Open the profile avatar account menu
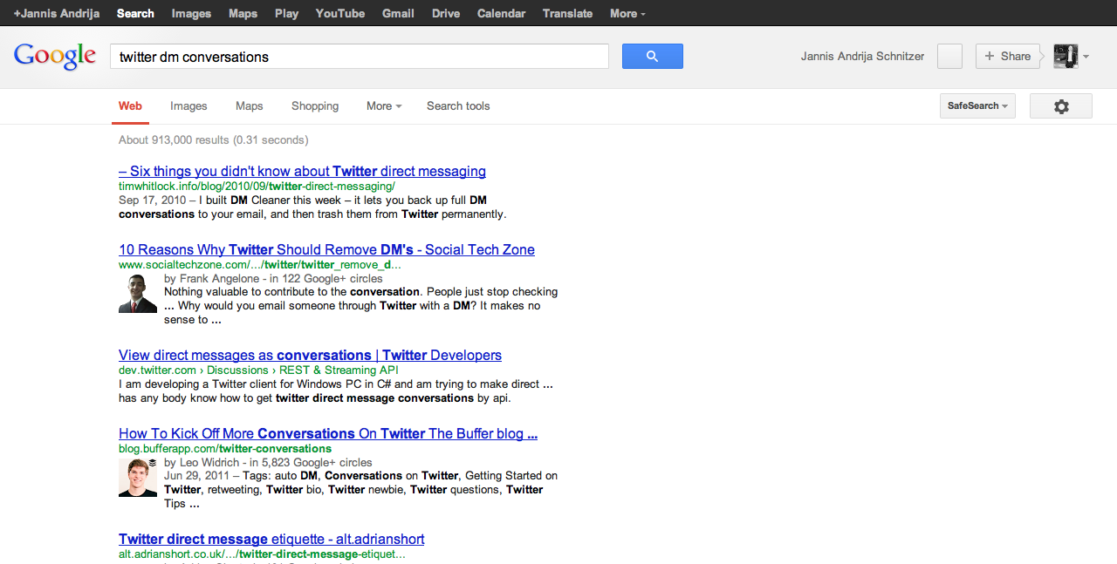Viewport: 1117px width, 564px height. [1066, 57]
